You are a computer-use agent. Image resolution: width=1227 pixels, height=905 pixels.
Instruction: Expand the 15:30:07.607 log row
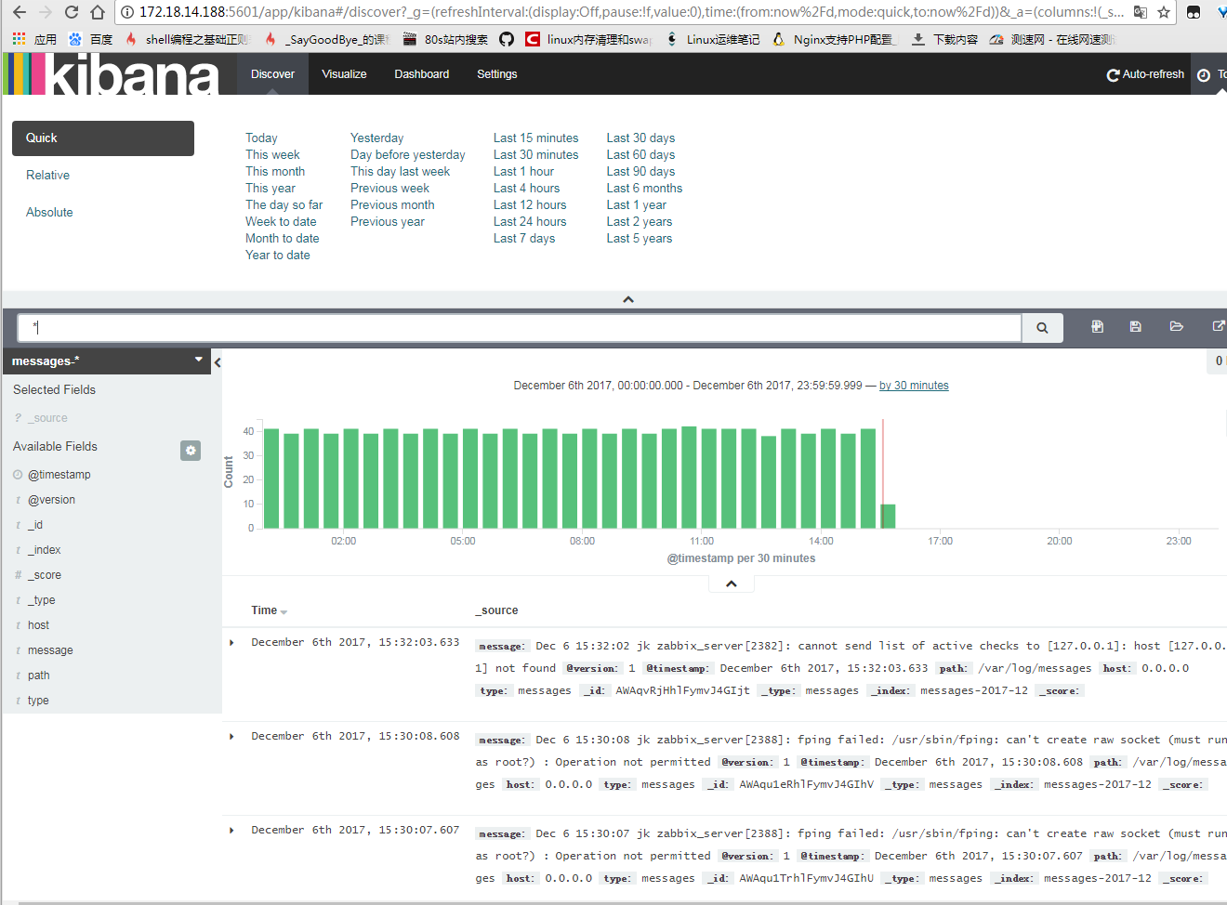(231, 830)
